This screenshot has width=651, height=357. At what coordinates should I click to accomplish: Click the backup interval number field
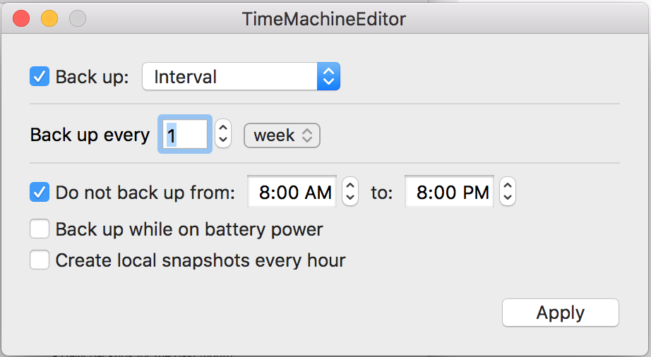coord(186,135)
